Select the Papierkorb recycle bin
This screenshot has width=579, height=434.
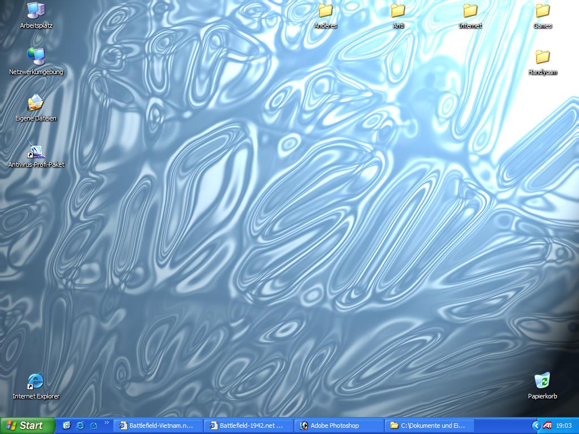[x=542, y=381]
